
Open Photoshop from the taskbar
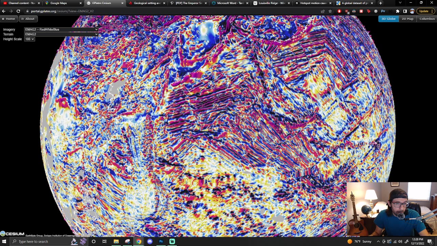coord(161,242)
